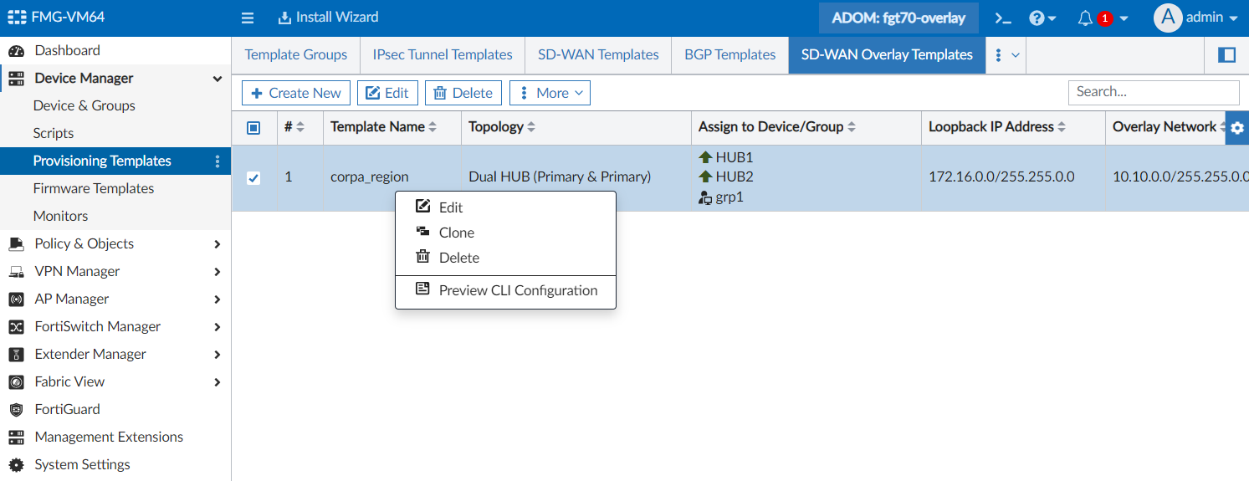Click the panel layout toggle icon
Screen dimensions: 1249x481
[x=1227, y=55]
